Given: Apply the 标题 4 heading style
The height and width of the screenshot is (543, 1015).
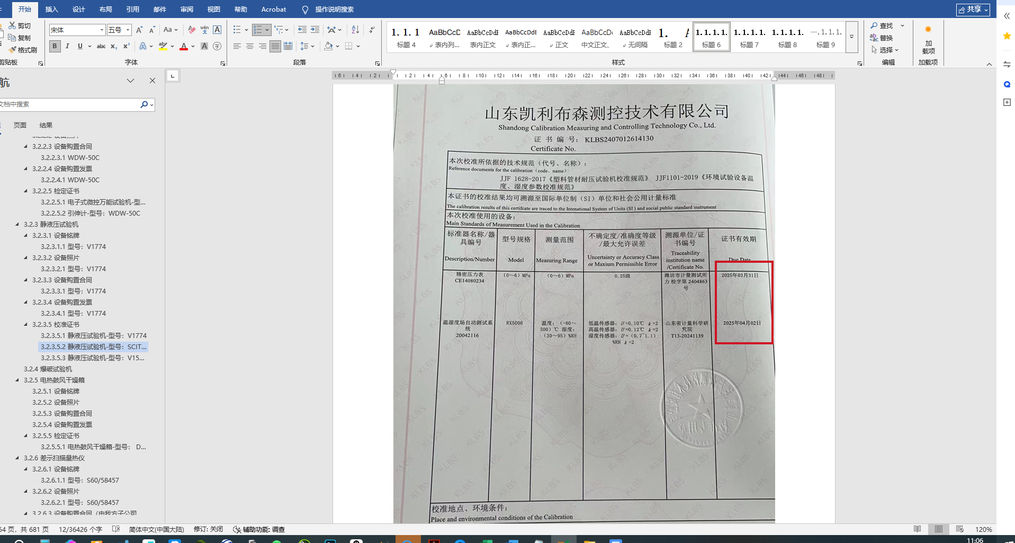Looking at the screenshot, I should (x=406, y=37).
